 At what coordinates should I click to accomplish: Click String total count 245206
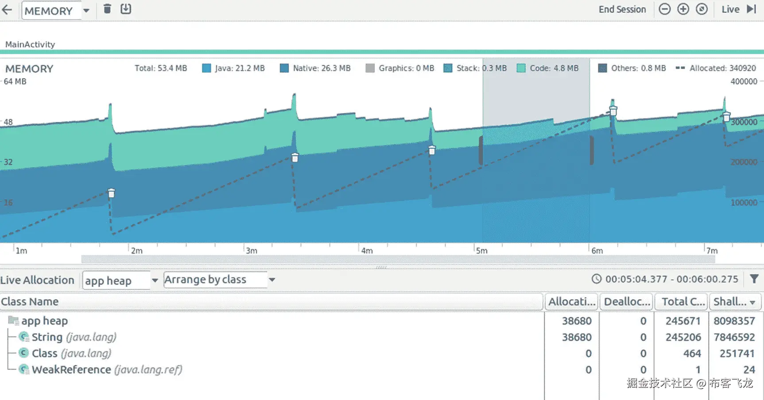[x=683, y=337]
